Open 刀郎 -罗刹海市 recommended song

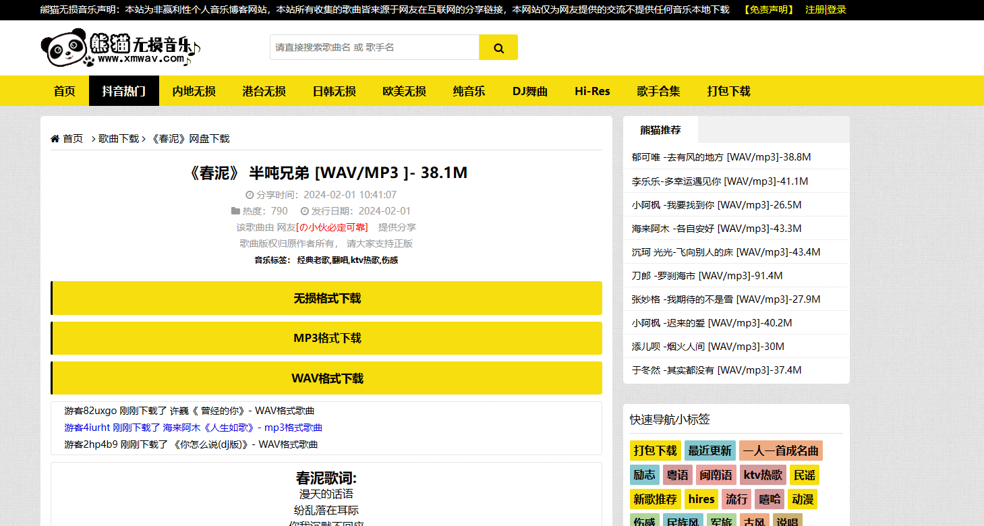point(707,276)
